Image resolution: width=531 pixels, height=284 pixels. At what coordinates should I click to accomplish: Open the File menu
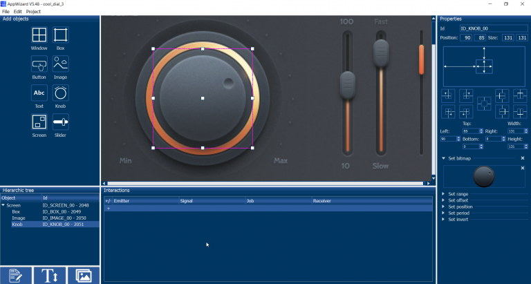(6, 12)
